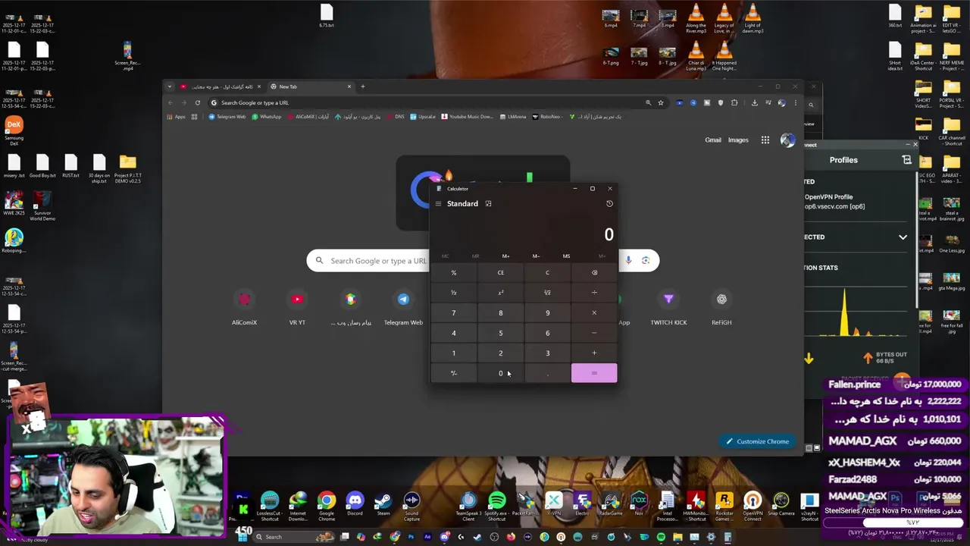Image resolution: width=970 pixels, height=546 pixels.
Task: Open Google Lens image search icon
Action: point(646,261)
